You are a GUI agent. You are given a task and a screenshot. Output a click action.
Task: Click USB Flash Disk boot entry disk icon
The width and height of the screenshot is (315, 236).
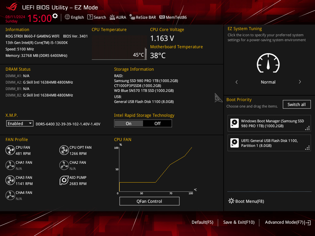tap(234, 143)
